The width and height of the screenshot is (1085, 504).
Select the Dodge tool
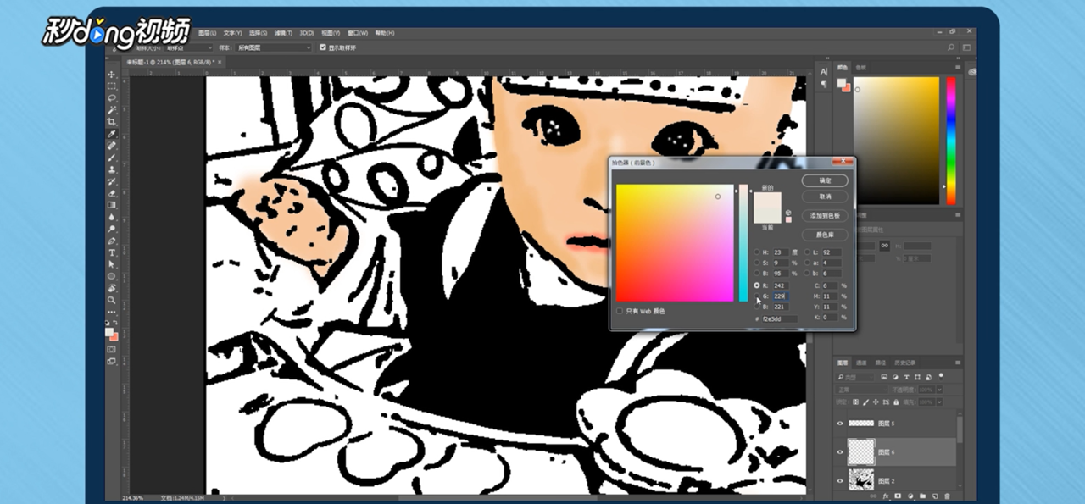point(111,229)
